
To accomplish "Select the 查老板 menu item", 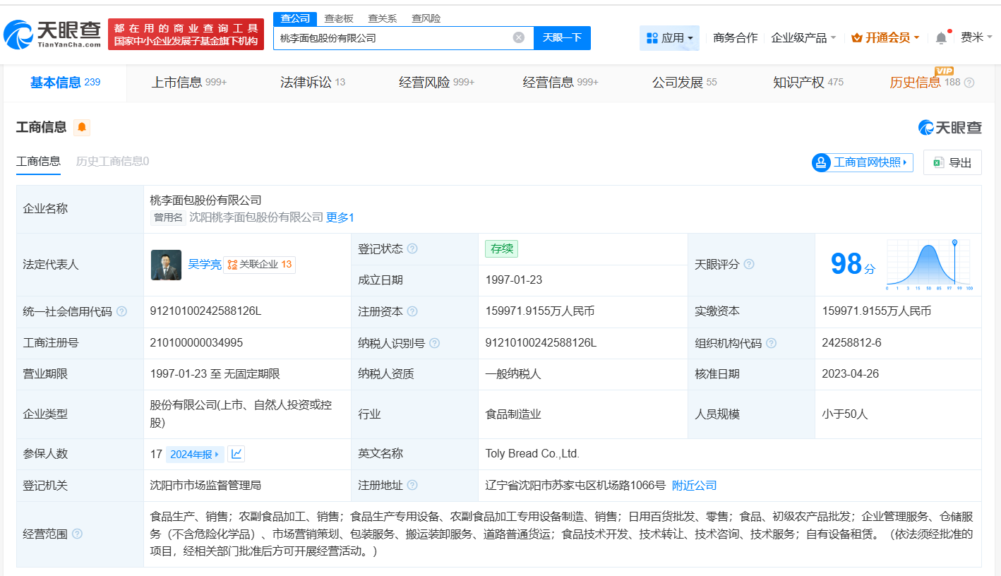I will pyautogui.click(x=339, y=18).
